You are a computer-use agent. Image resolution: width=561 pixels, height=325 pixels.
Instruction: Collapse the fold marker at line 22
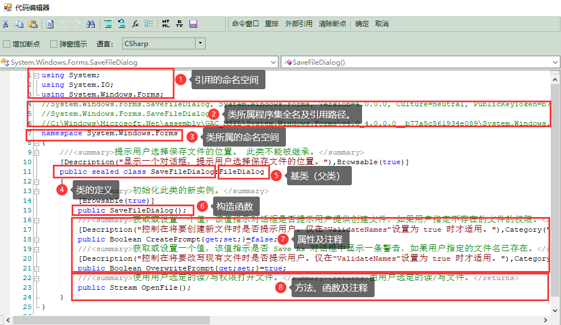pyautogui.click(x=36, y=278)
